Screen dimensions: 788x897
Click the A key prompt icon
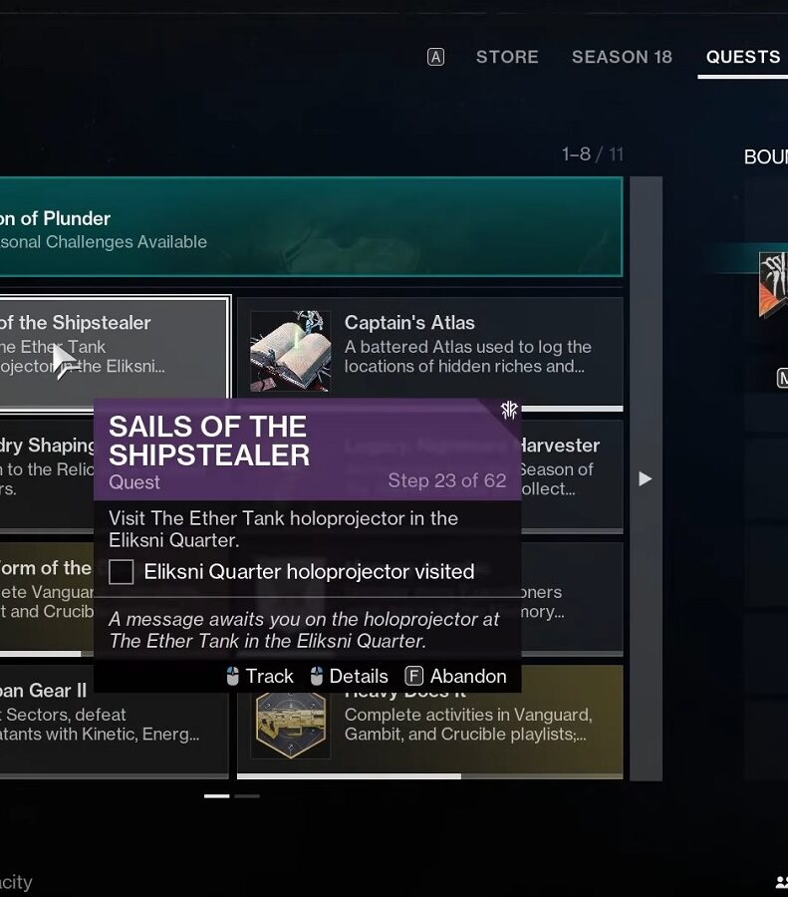(435, 57)
